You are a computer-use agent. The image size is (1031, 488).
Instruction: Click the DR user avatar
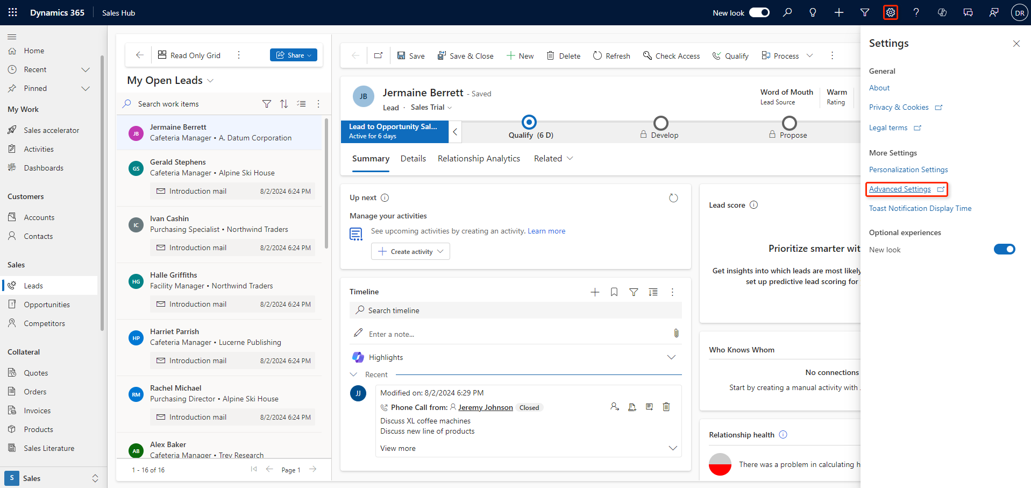click(1019, 13)
